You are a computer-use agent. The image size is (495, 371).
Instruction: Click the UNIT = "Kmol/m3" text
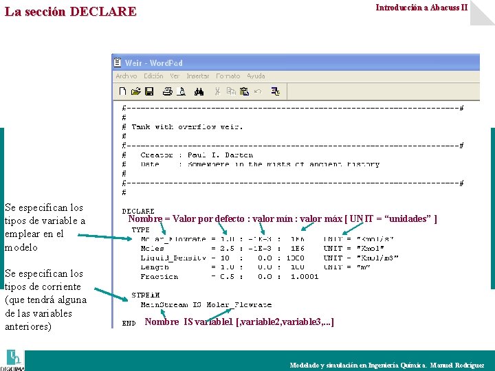pos(361,258)
